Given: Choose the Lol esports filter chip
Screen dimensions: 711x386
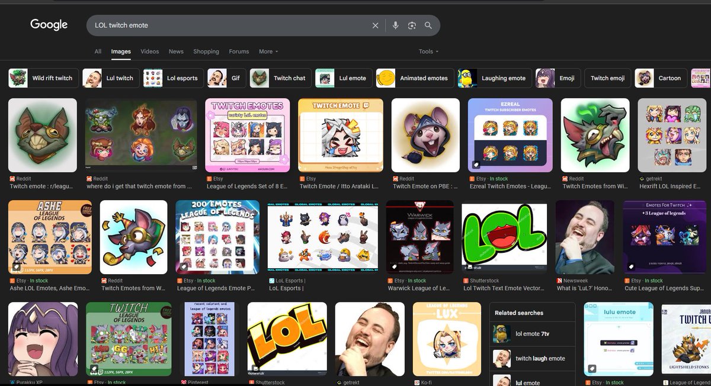Looking at the screenshot, I should click(x=173, y=78).
